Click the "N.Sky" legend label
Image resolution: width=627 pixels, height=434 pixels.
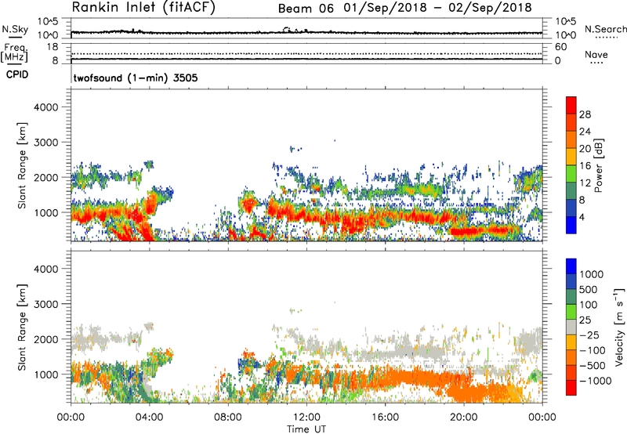tap(15, 29)
